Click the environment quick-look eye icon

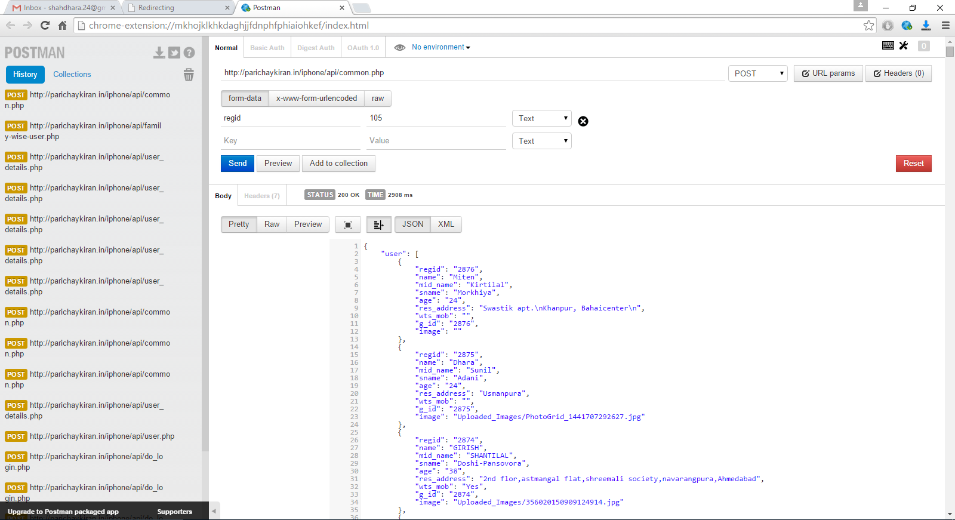[400, 47]
